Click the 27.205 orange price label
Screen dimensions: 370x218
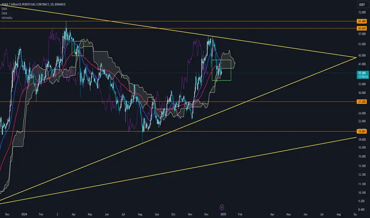[362, 102]
